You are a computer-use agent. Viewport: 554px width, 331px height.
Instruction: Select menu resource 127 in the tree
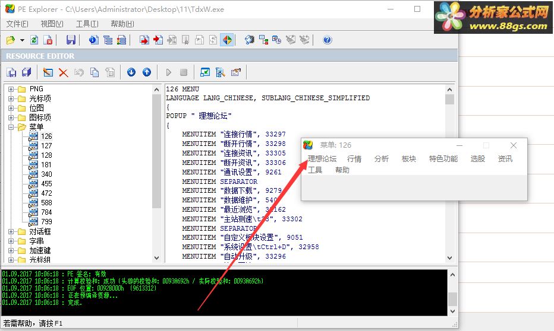click(46, 146)
